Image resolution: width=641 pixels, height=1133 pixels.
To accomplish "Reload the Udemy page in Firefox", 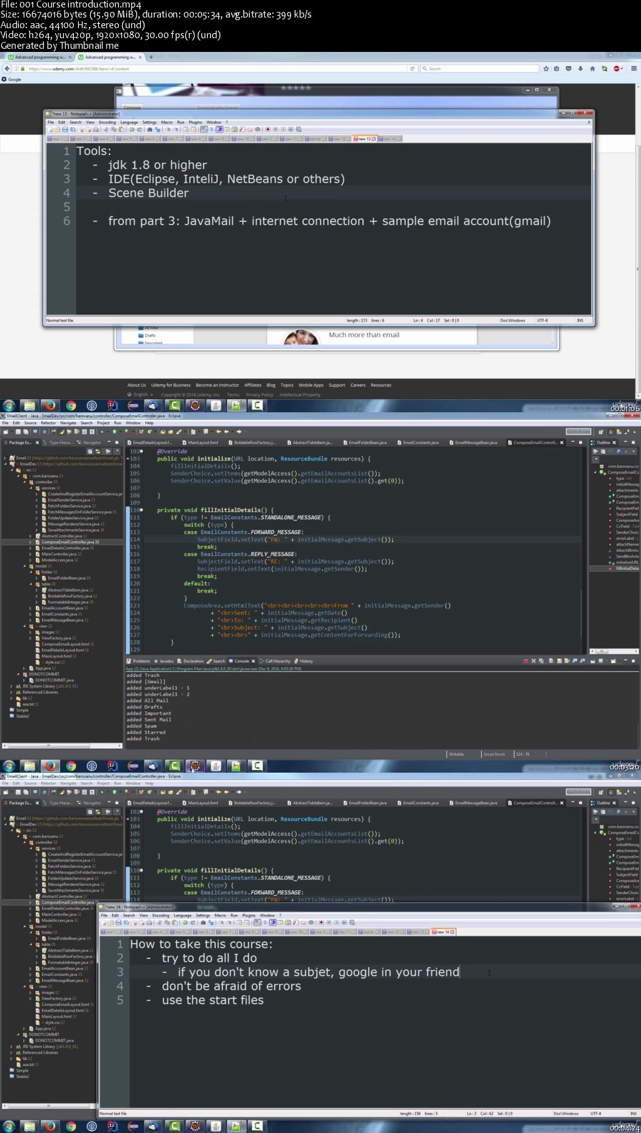I will click(x=412, y=69).
